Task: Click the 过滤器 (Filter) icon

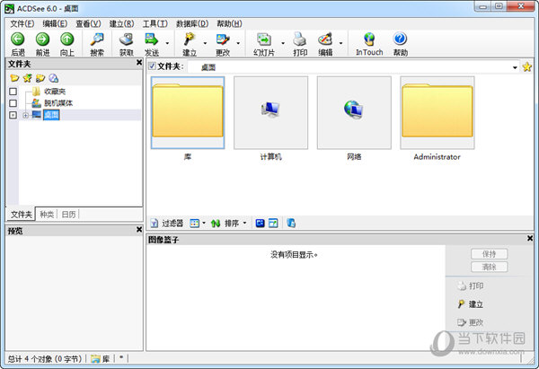Action: point(155,224)
